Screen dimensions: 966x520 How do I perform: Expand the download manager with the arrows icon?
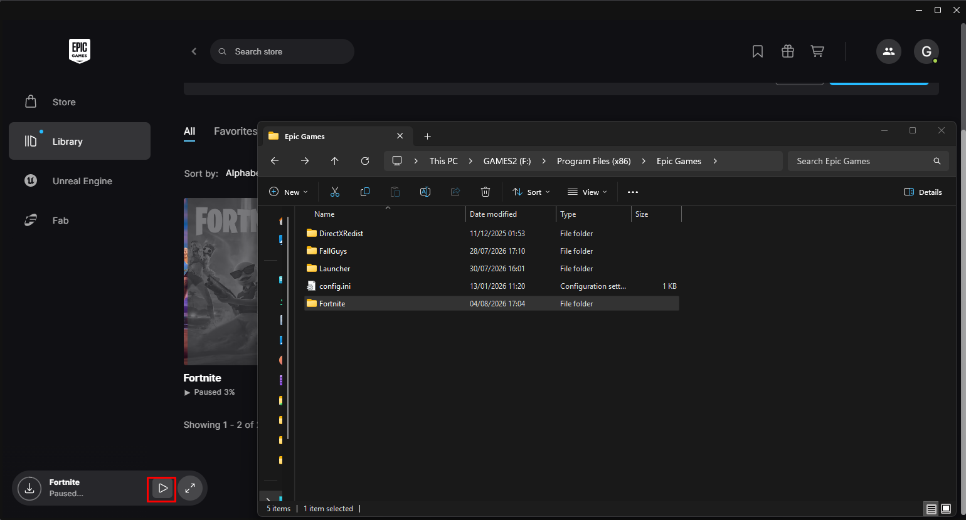[190, 488]
